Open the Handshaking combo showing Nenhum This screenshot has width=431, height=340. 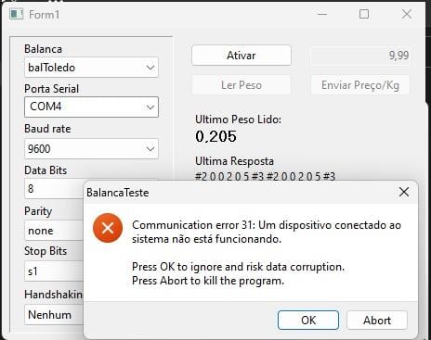pyautogui.click(x=54, y=314)
